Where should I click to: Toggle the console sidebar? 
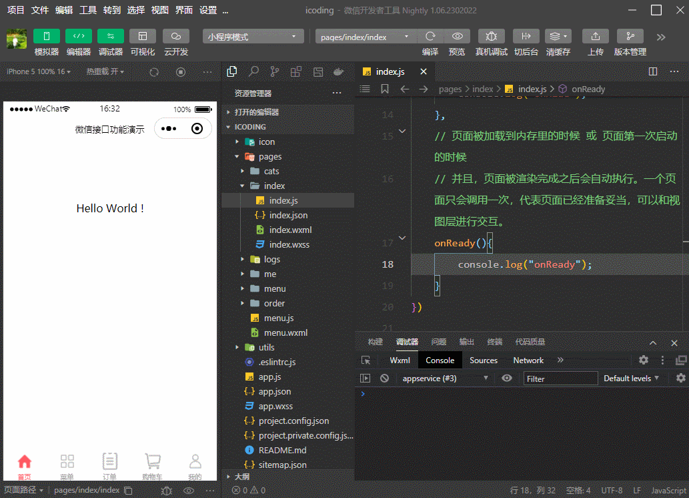click(x=365, y=379)
